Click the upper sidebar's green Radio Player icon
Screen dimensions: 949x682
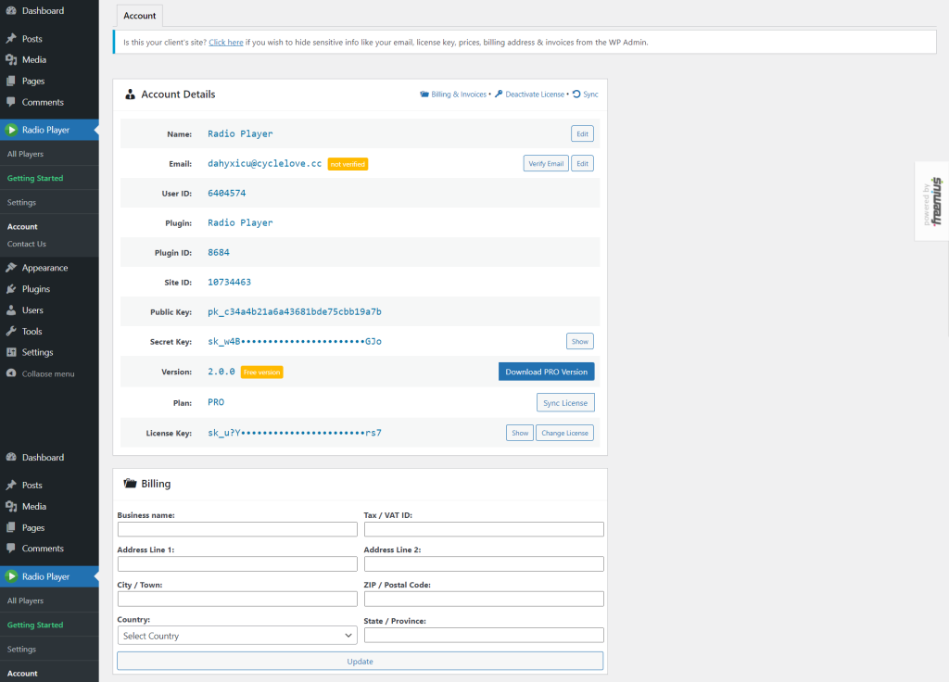tap(11, 130)
